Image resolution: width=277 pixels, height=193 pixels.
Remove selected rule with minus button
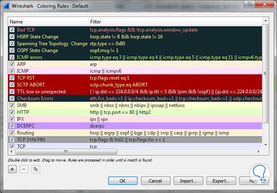[24, 169]
